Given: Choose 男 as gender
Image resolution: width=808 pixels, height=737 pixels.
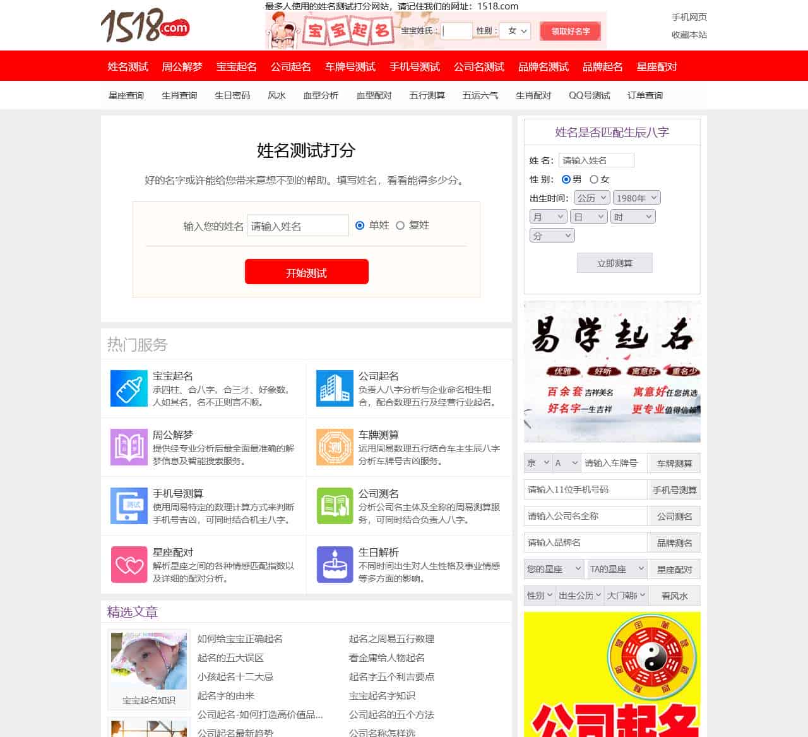Looking at the screenshot, I should click(x=566, y=179).
